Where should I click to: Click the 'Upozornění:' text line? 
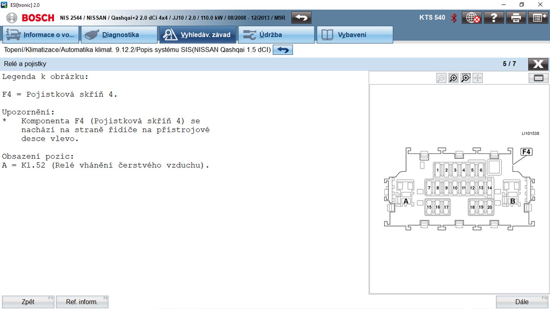tap(28, 112)
